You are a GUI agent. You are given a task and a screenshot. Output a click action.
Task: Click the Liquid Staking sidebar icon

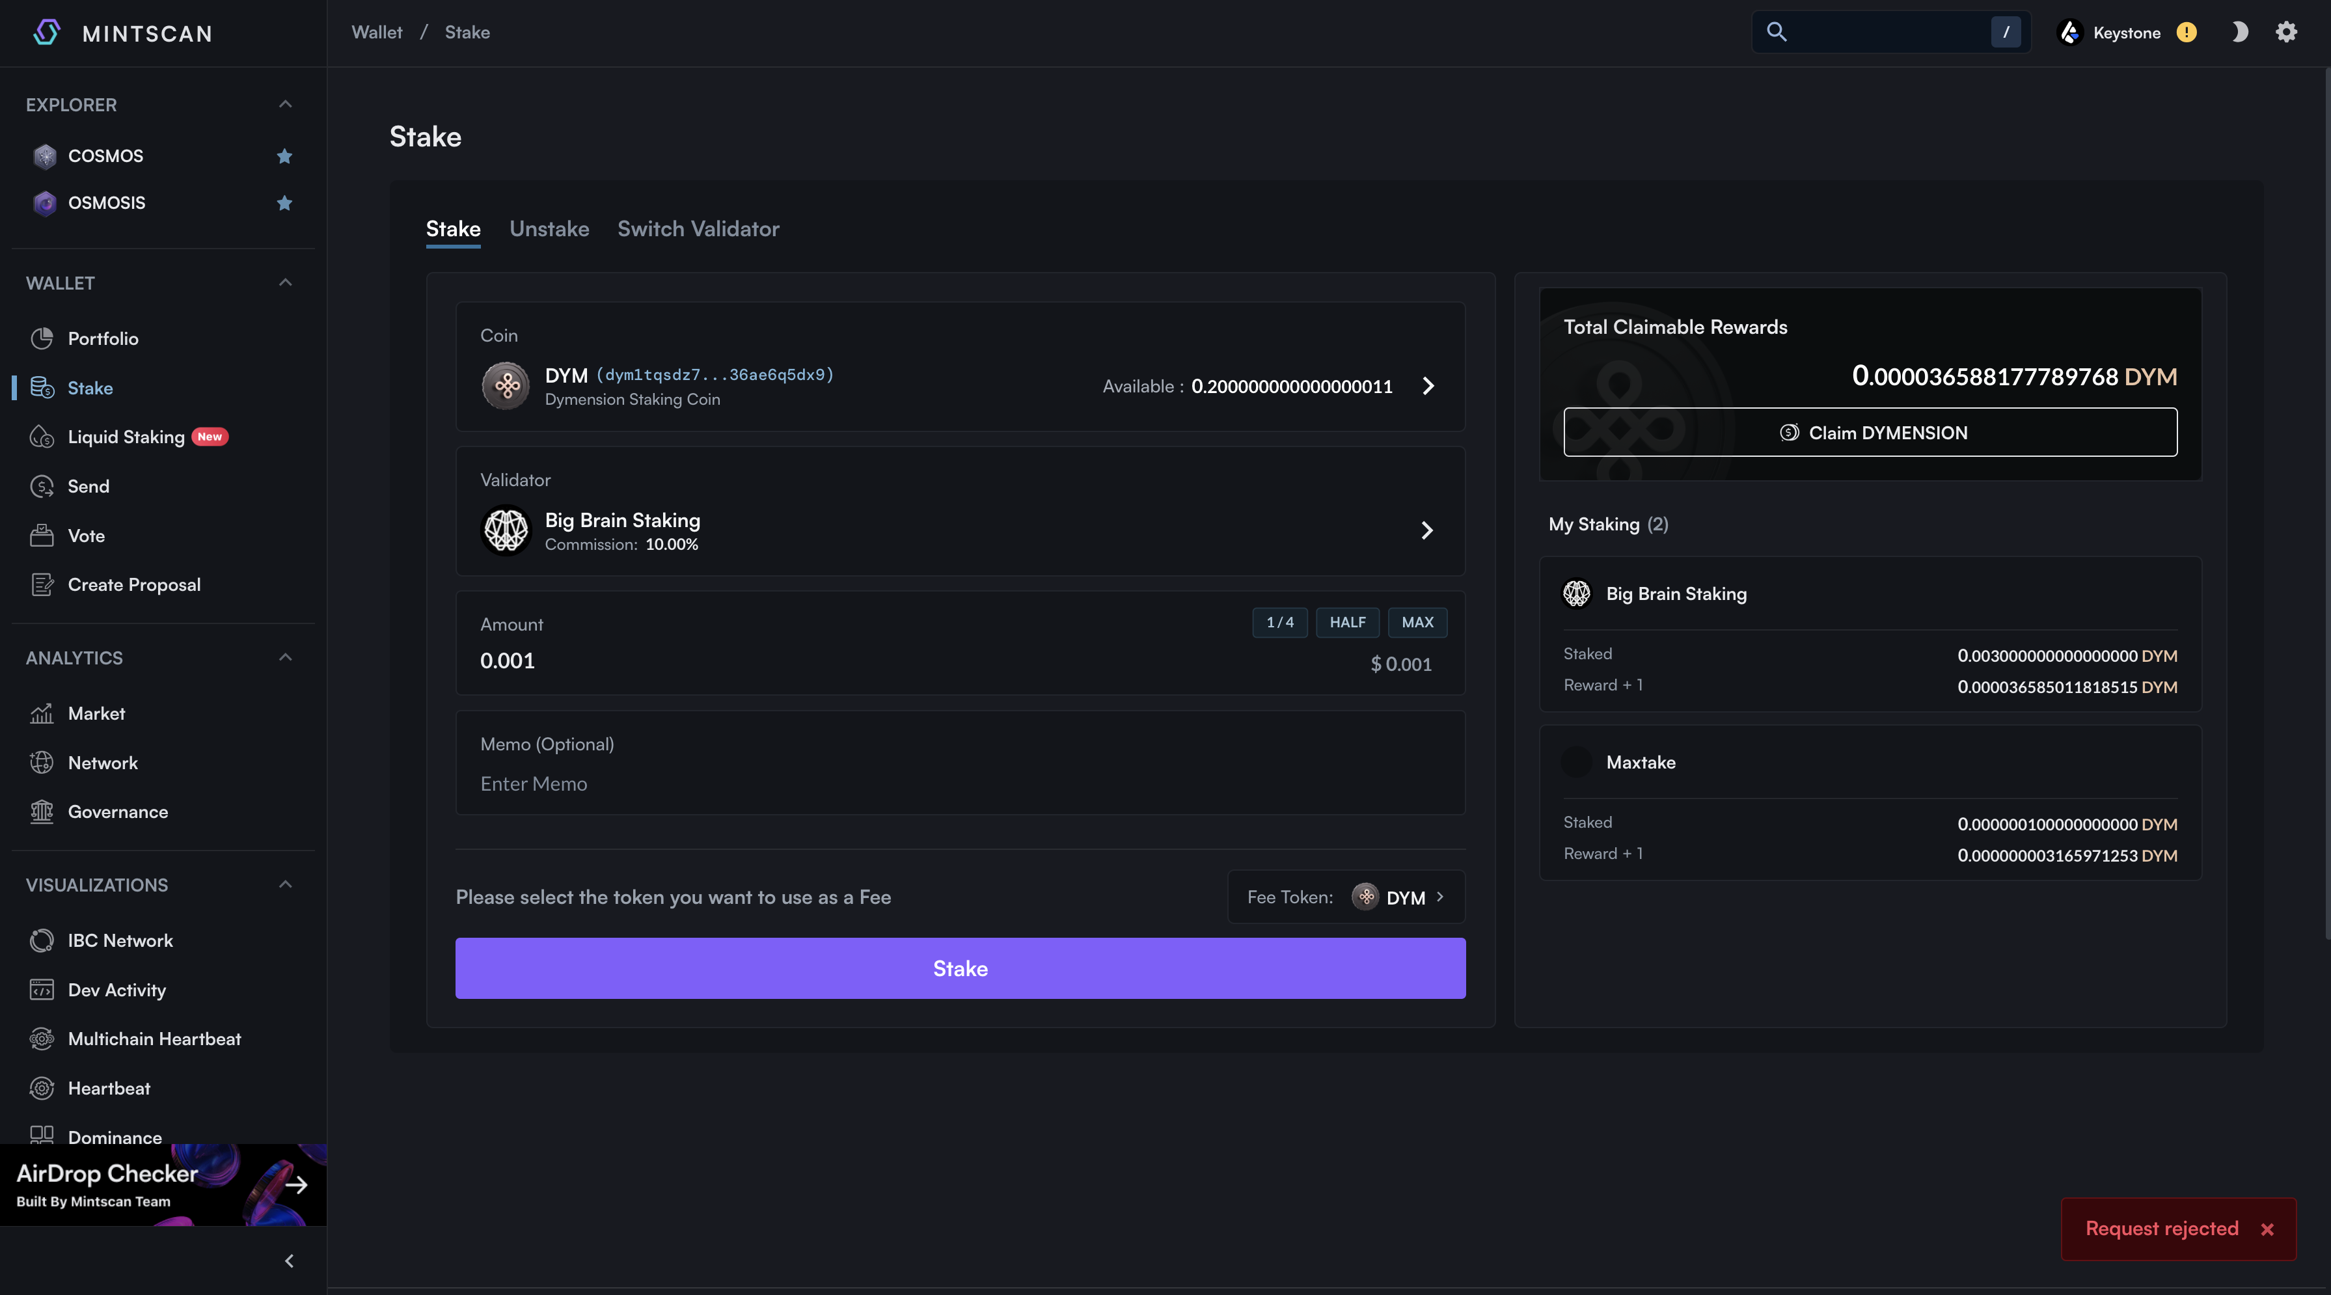[42, 437]
